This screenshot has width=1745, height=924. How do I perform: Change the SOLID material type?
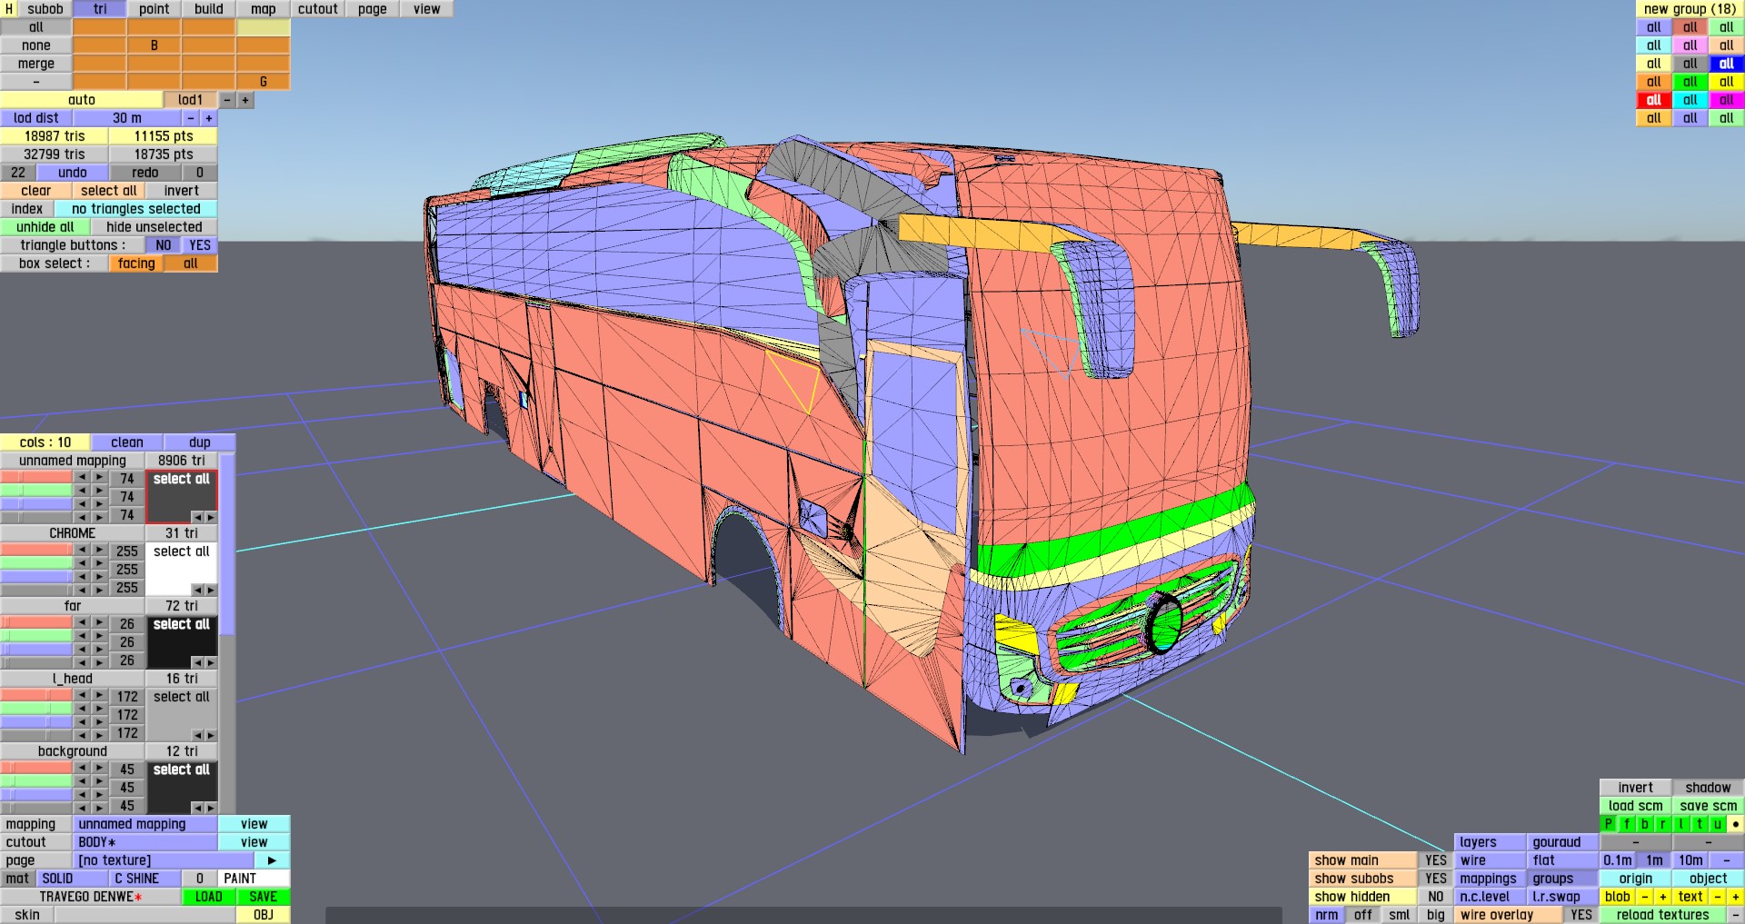73,879
